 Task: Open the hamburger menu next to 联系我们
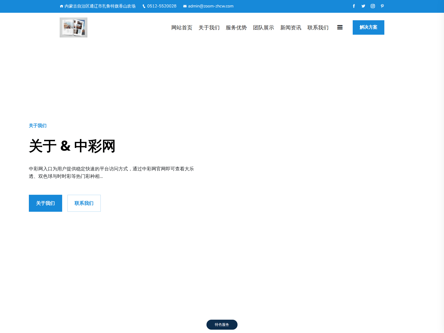tap(340, 27)
